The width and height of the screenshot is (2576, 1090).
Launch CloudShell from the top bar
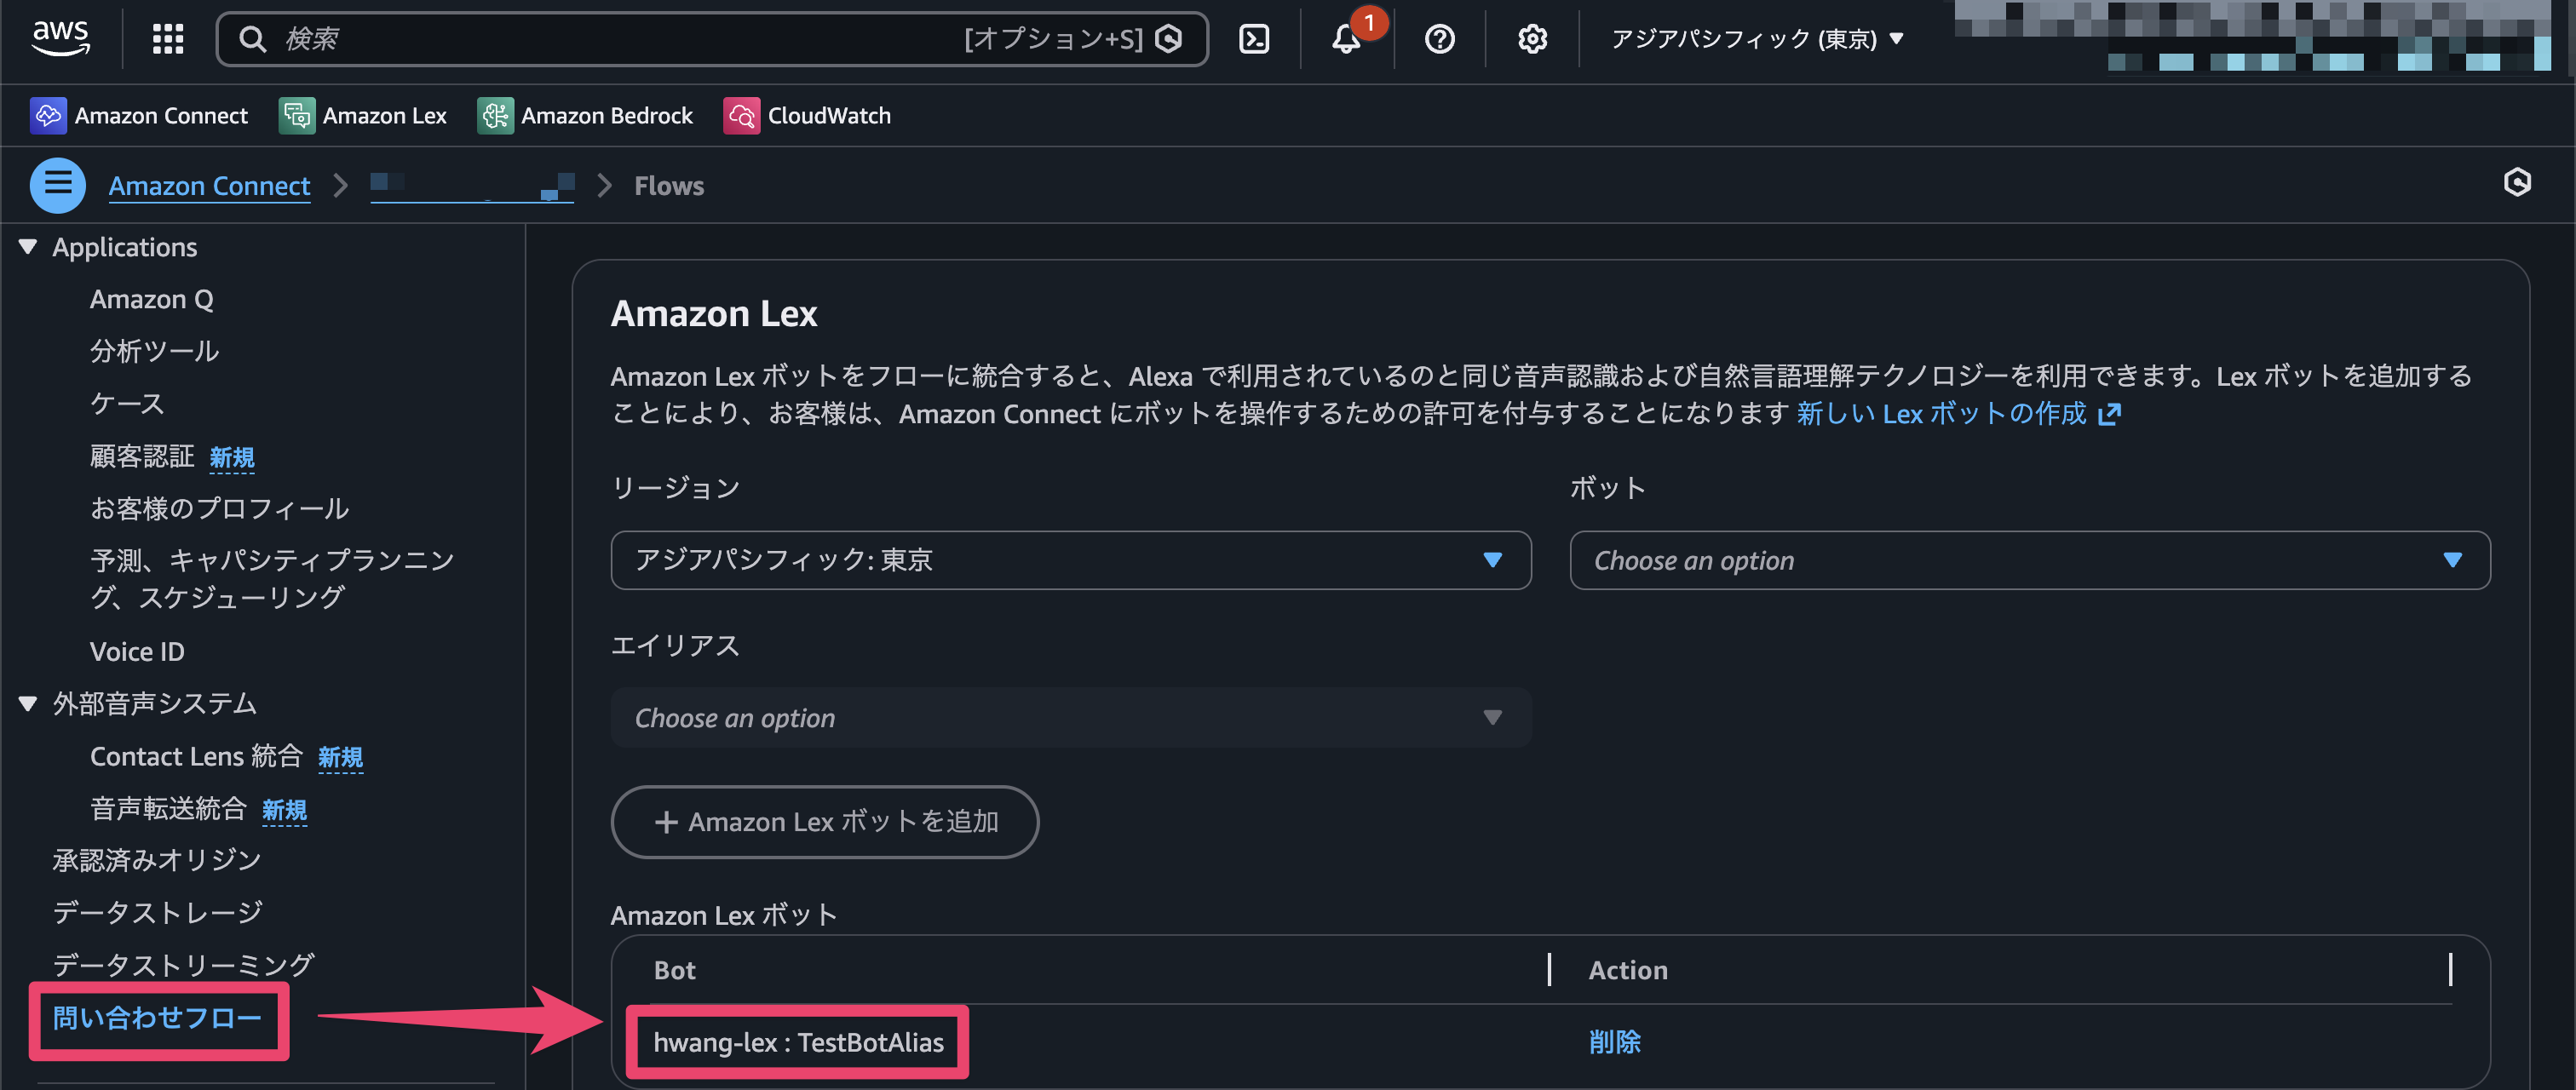click(1253, 39)
